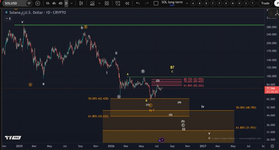Image resolution: width=279 pixels, height=150 pixels.
Task: Click the TradingView PRO logo
Action: (x=13, y=138)
